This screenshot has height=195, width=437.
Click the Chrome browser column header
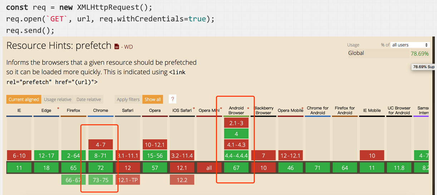100,111
